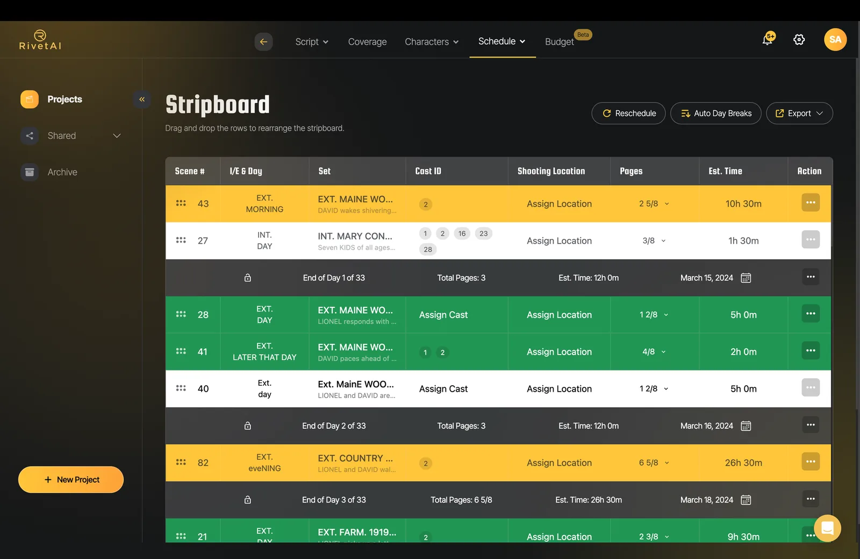860x559 pixels.
Task: Open calendar icon next to March 15, 2024
Action: click(x=746, y=278)
